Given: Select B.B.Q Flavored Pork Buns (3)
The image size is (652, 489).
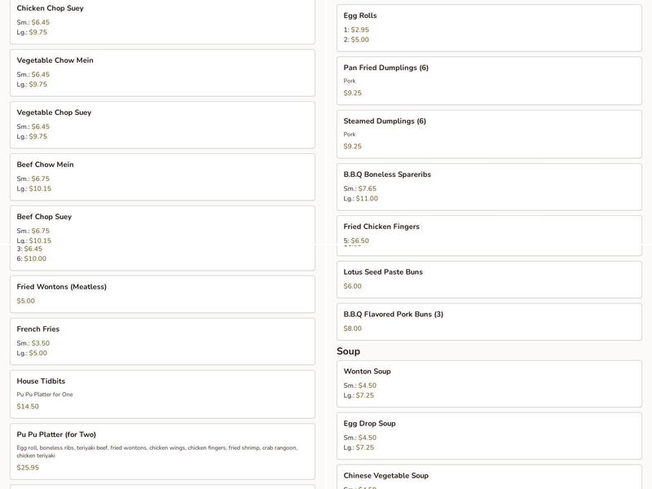Looking at the screenshot, I should click(489, 321).
